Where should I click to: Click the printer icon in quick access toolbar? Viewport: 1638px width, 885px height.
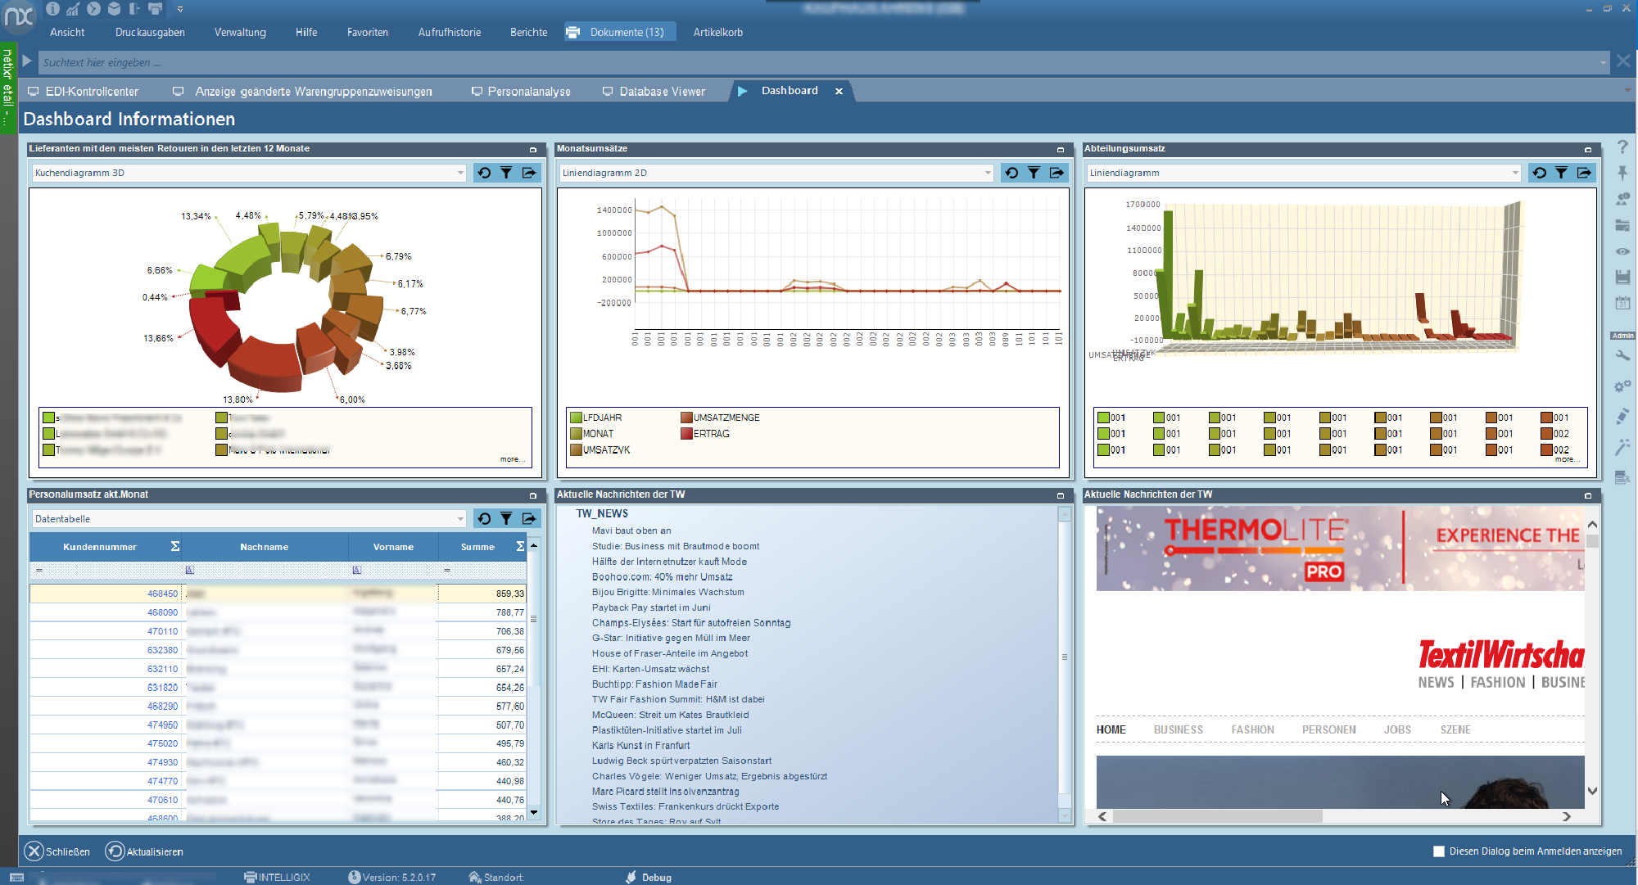click(155, 9)
